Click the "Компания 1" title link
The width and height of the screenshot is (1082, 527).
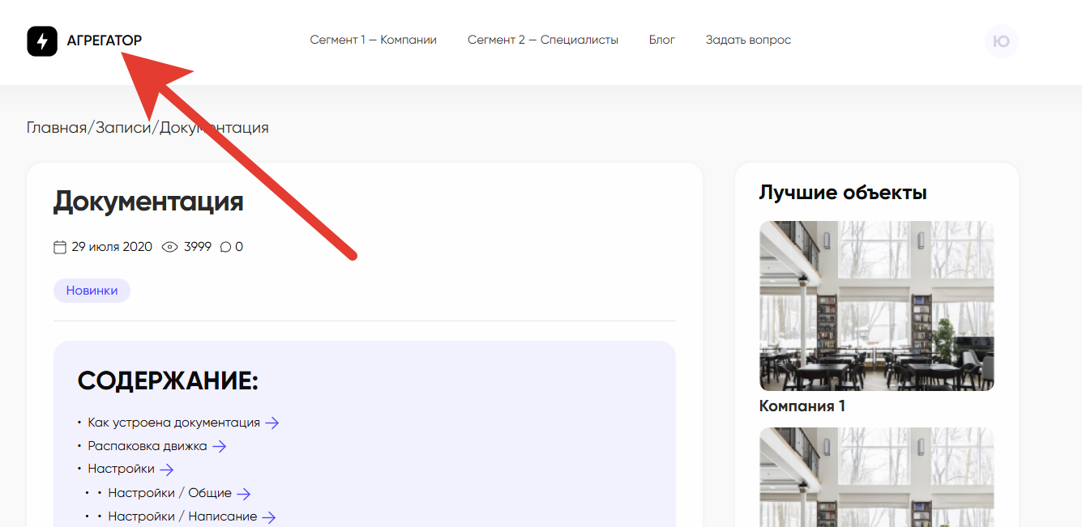pyautogui.click(x=802, y=406)
